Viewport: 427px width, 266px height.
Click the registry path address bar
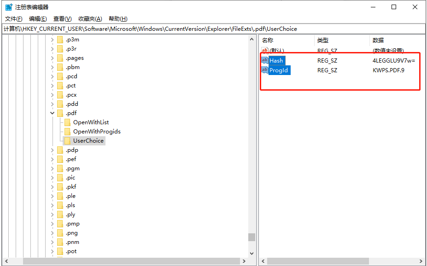click(x=184, y=29)
